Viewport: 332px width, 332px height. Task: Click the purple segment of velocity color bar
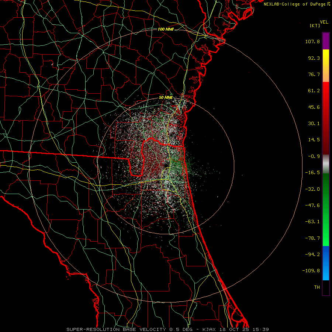click(x=326, y=41)
